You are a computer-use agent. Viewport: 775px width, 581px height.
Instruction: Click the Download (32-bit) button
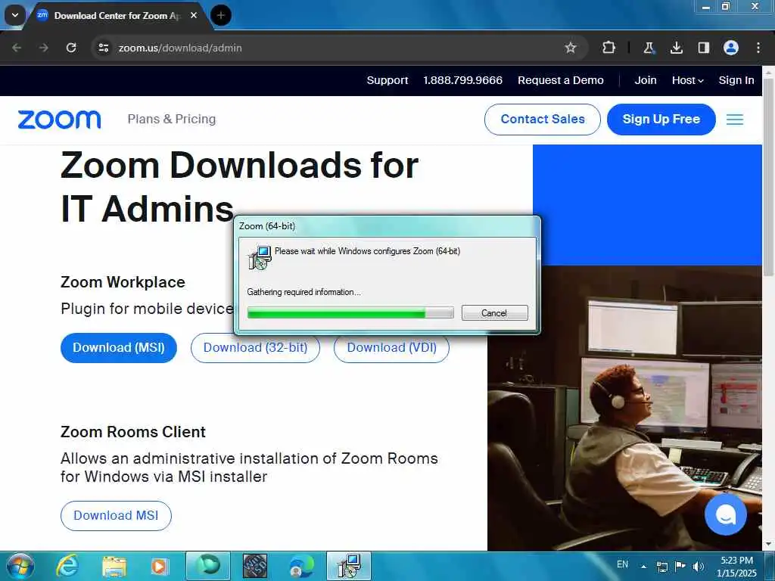[256, 349]
